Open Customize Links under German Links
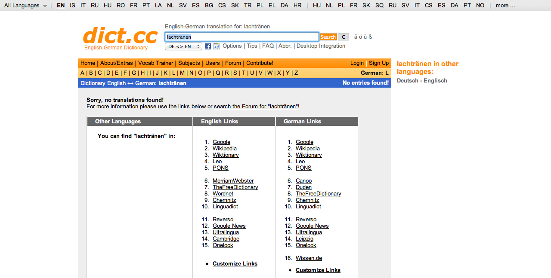This screenshot has height=278, width=551. (x=318, y=270)
